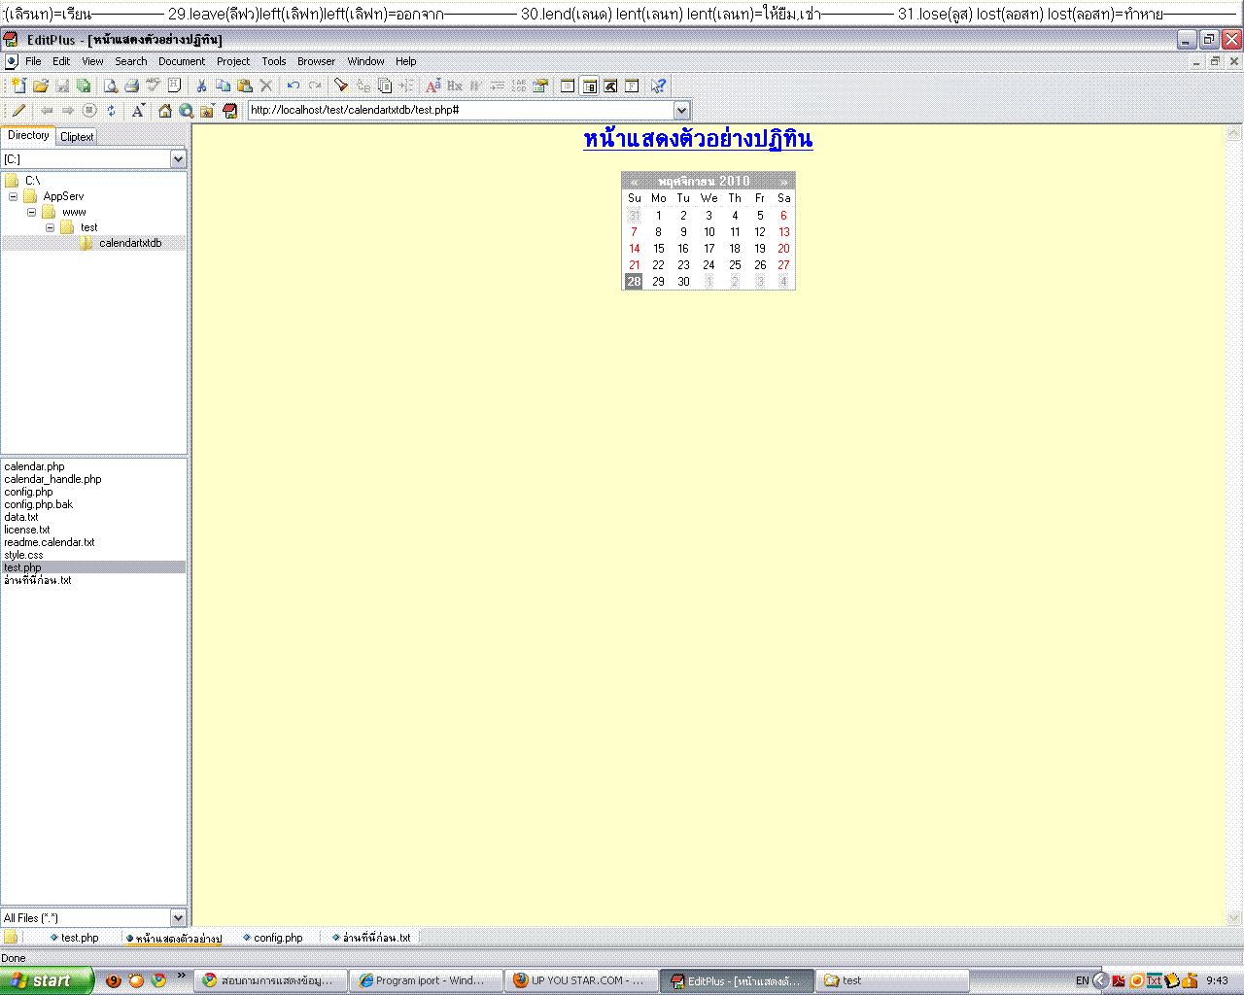Click the Delete X icon
The image size is (1244, 995).
pos(266,86)
